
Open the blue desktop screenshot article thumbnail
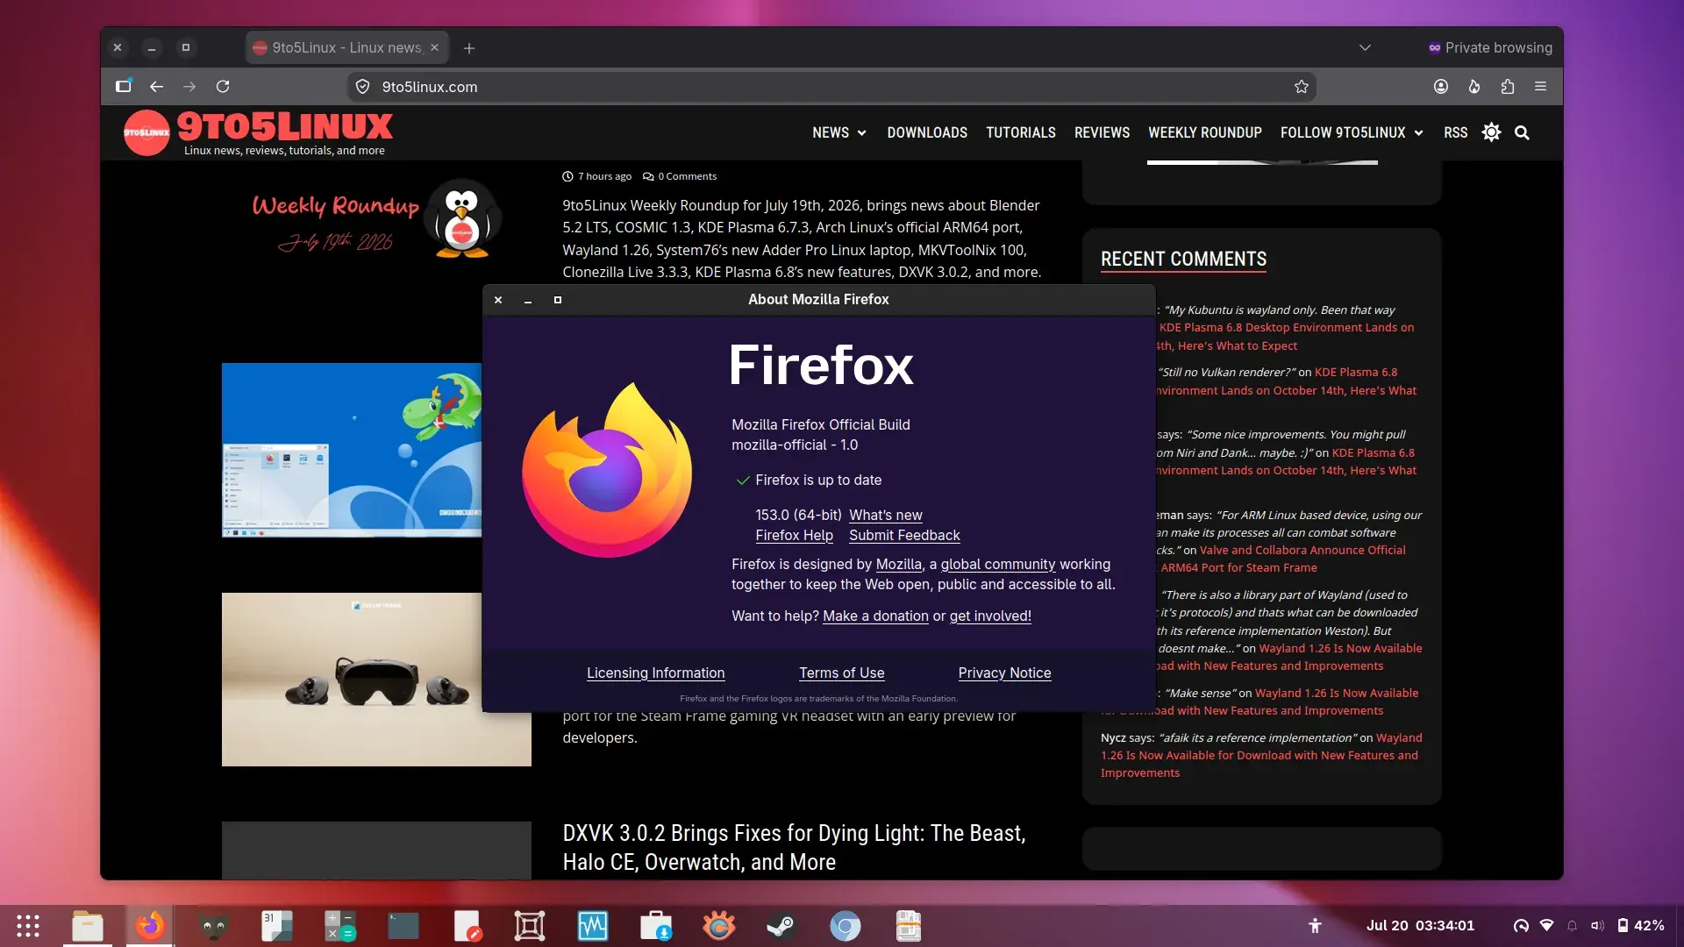coord(352,450)
